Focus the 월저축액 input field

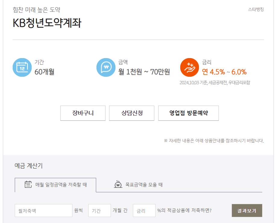tap(43, 210)
